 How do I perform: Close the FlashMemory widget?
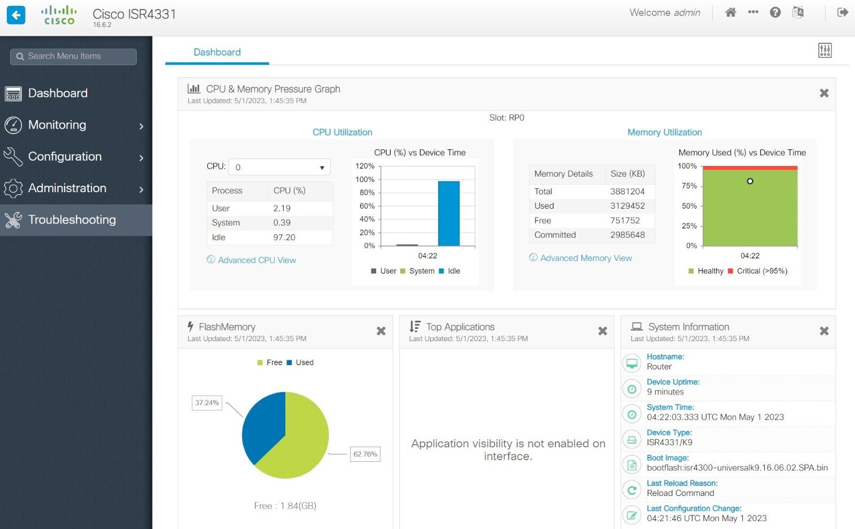[x=381, y=331]
